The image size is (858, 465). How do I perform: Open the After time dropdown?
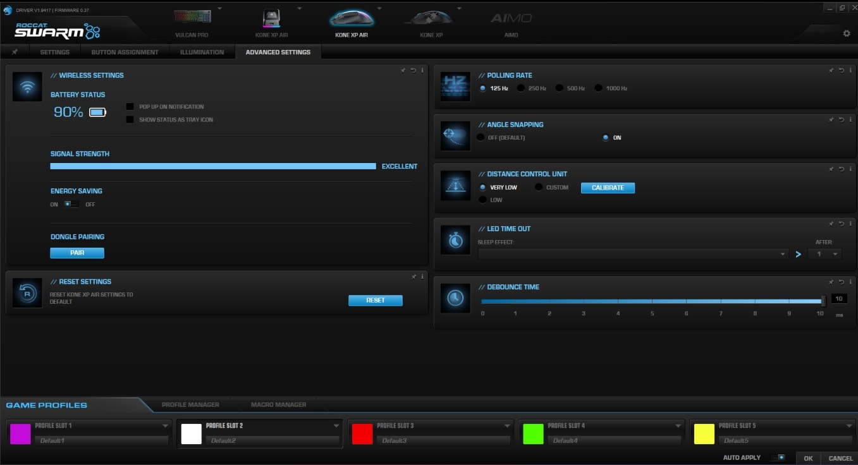point(824,254)
